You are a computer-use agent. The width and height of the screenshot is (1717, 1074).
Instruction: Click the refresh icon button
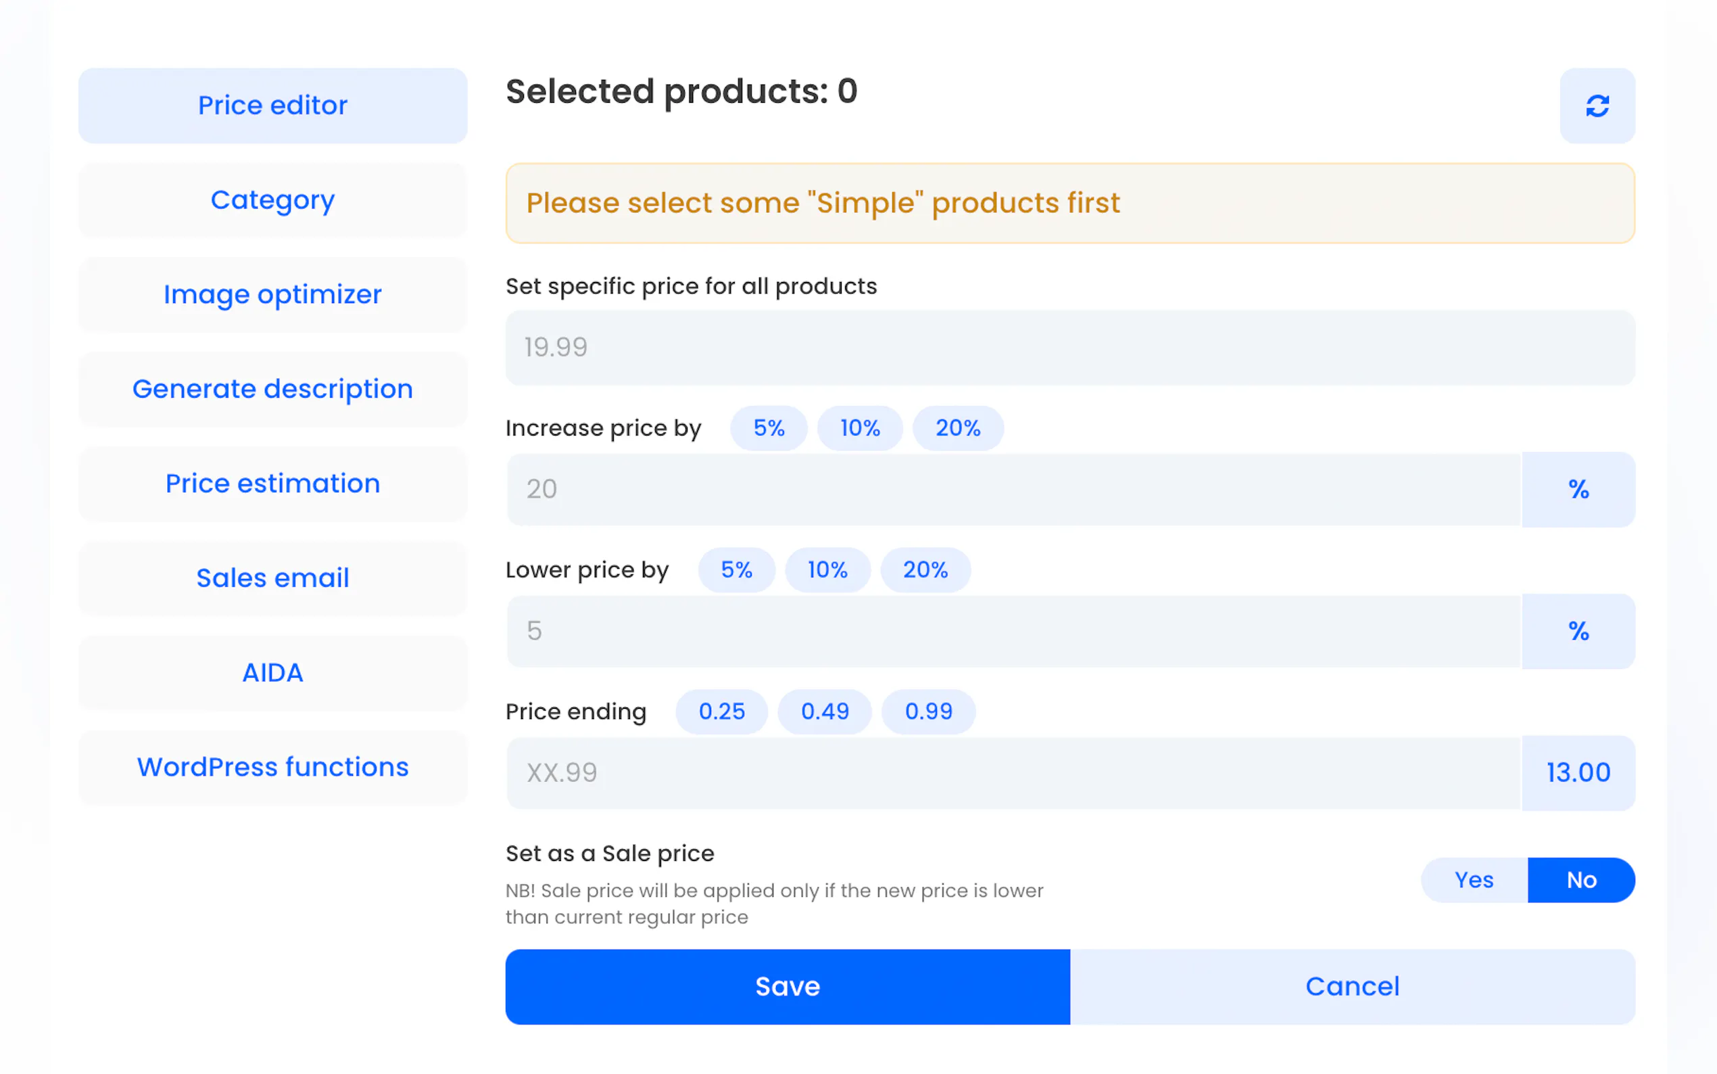click(x=1596, y=106)
